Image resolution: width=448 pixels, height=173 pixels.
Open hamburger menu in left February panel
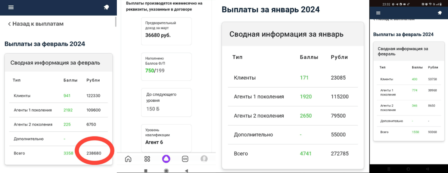[x=11, y=7]
